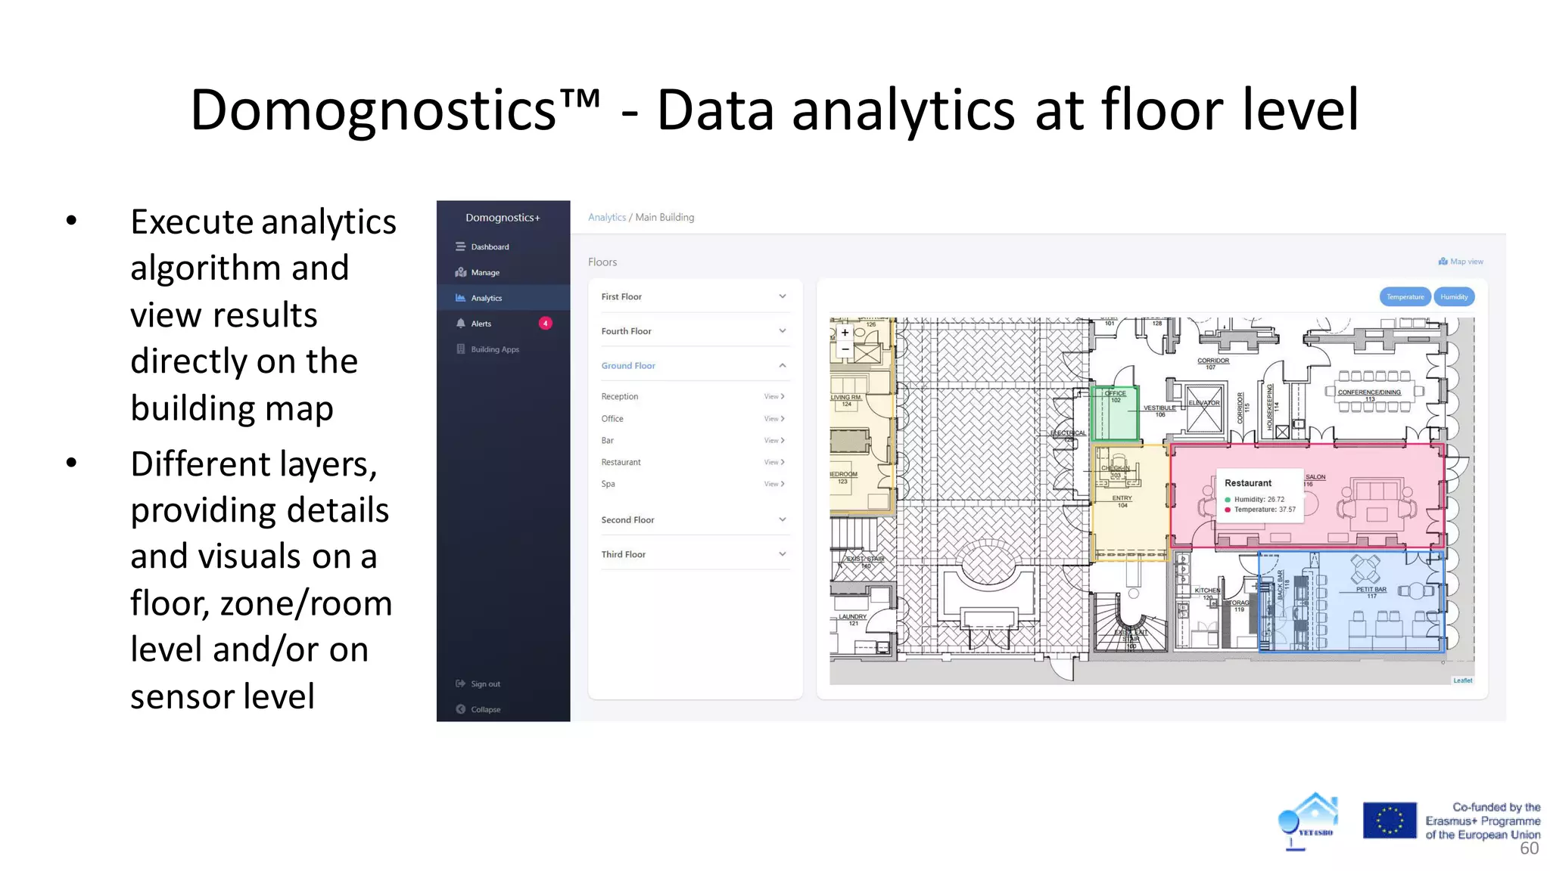Image resolution: width=1550 pixels, height=871 pixels.
Task: Toggle the Temperature layer
Action: tap(1405, 297)
